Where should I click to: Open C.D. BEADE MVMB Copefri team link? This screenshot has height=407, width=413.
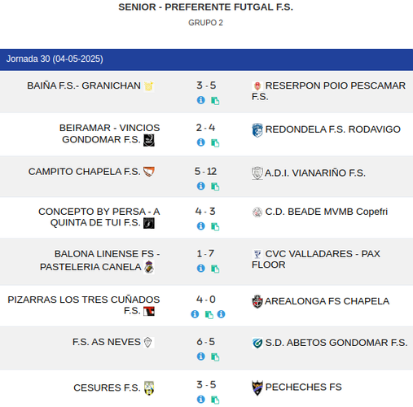pyautogui.click(x=327, y=212)
